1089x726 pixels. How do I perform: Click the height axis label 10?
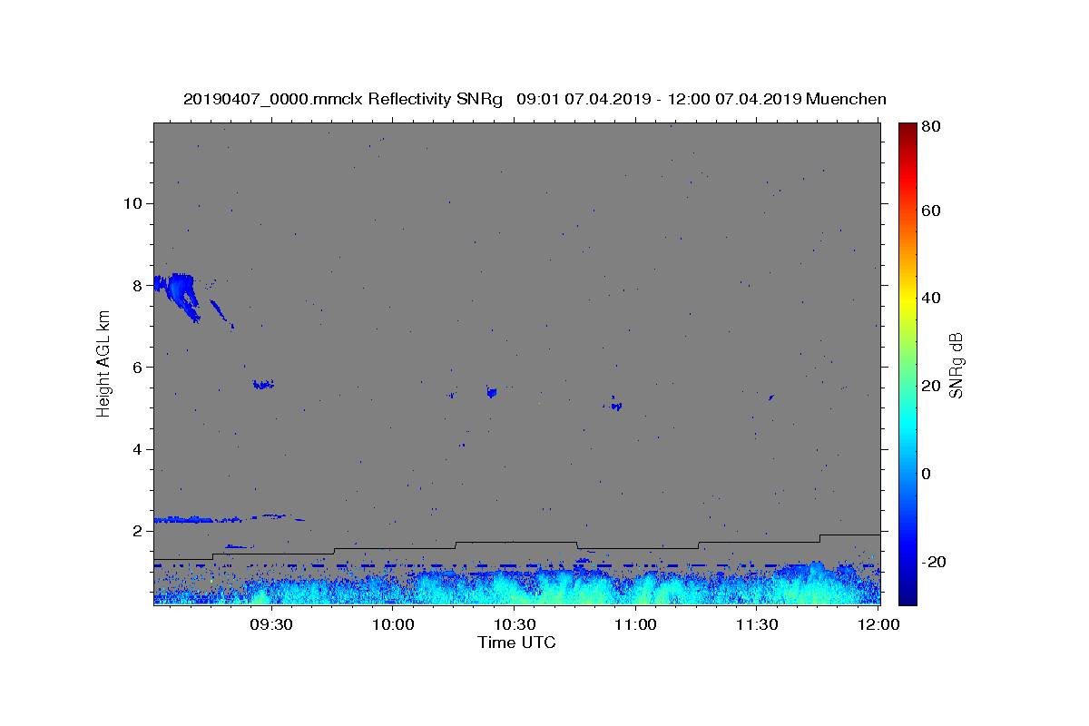(x=132, y=202)
